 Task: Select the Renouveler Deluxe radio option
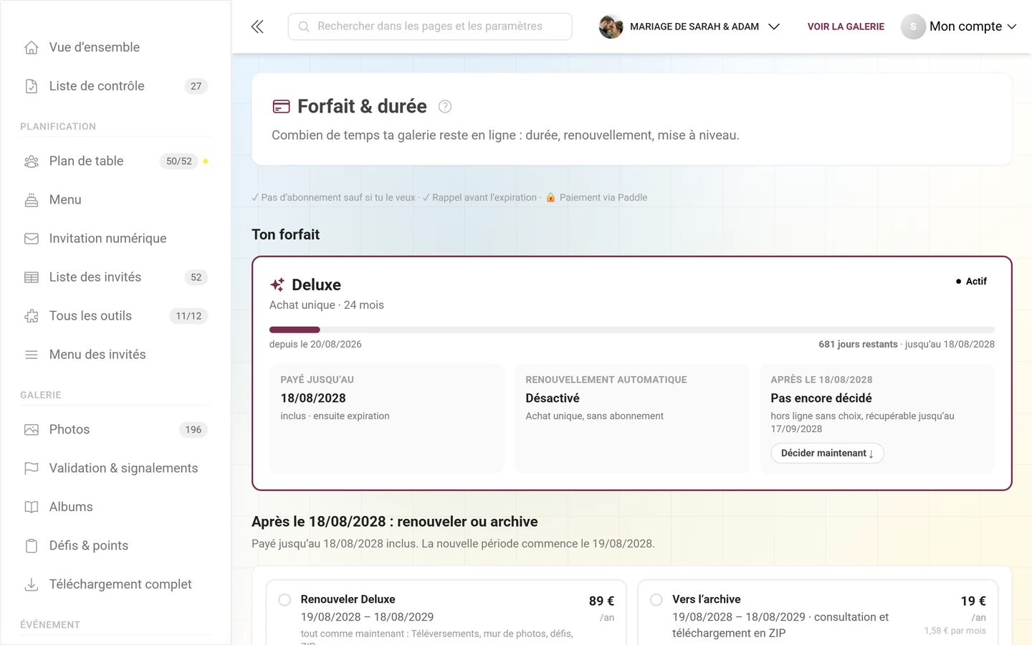pyautogui.click(x=285, y=600)
